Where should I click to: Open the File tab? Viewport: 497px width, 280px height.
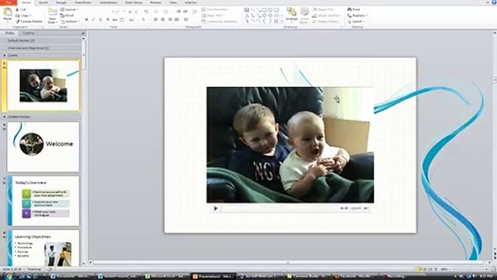9,2
